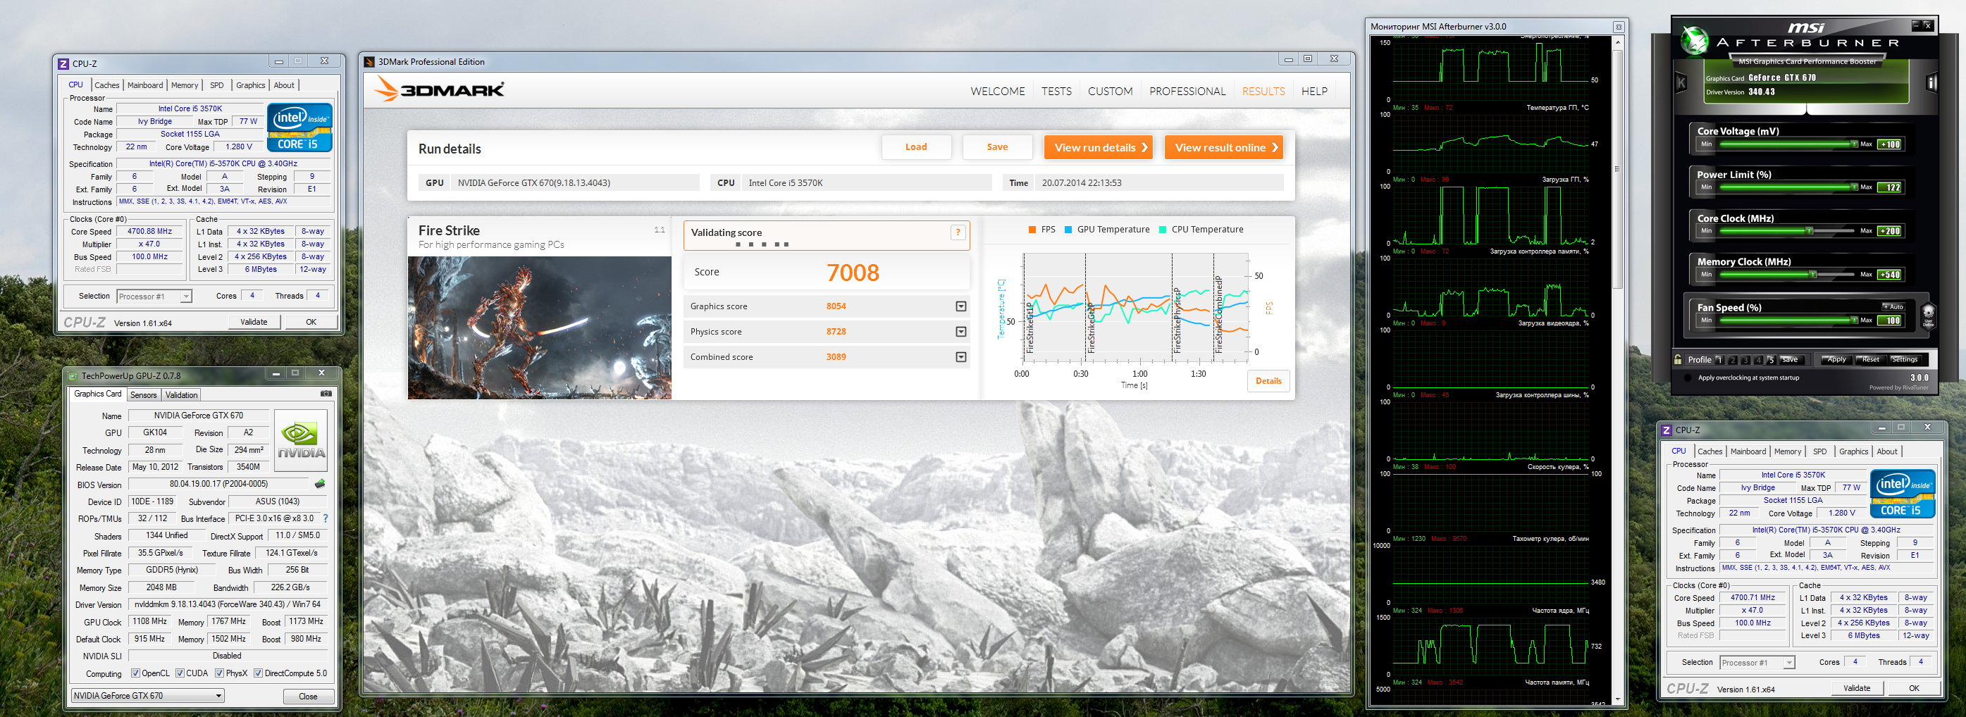This screenshot has width=1966, height=717.
Task: Click the Save button in Run details
Action: click(996, 147)
